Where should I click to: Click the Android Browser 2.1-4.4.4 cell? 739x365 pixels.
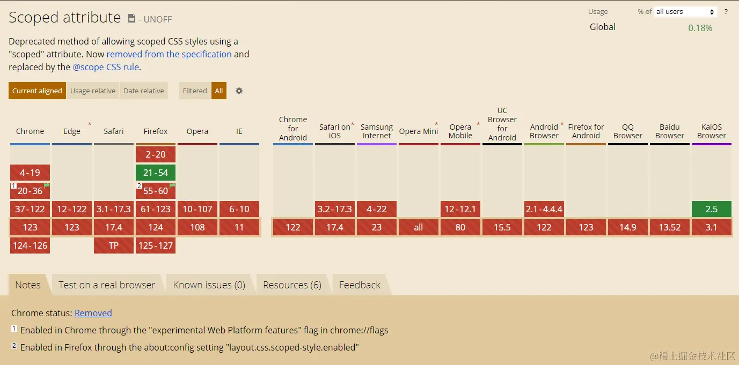click(544, 209)
